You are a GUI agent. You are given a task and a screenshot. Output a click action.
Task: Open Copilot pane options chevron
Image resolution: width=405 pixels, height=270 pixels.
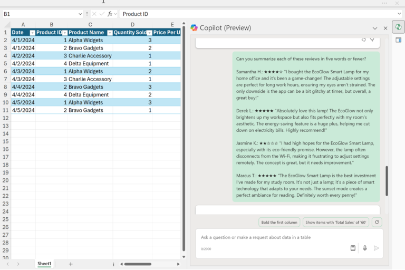pos(375,28)
